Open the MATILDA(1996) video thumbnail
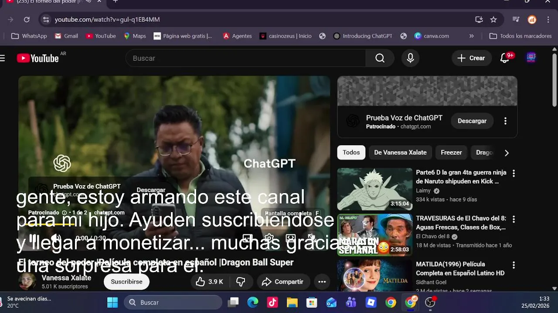 (375, 276)
